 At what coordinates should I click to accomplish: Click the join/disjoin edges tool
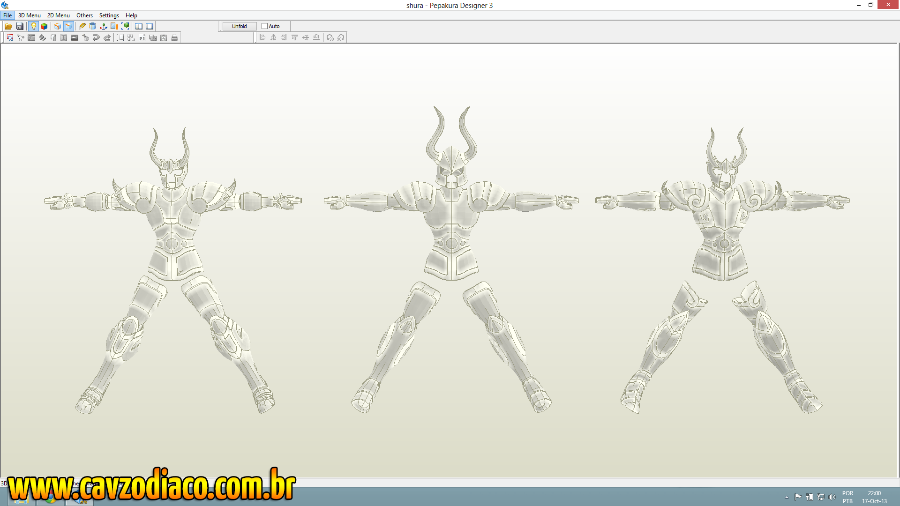[21, 38]
